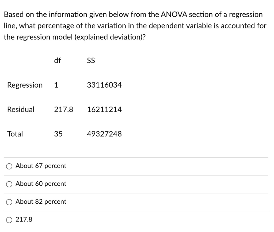Image resolution: width=274 pixels, height=232 pixels.
Task: Click the "About 67 percent" answer text
Action: tap(41, 166)
